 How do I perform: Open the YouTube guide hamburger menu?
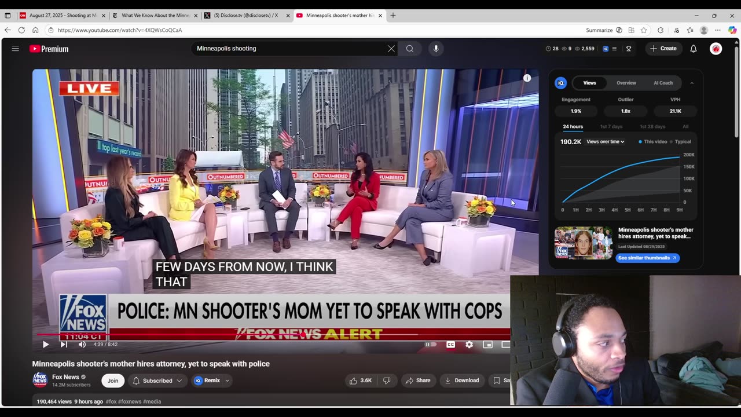coord(16,49)
